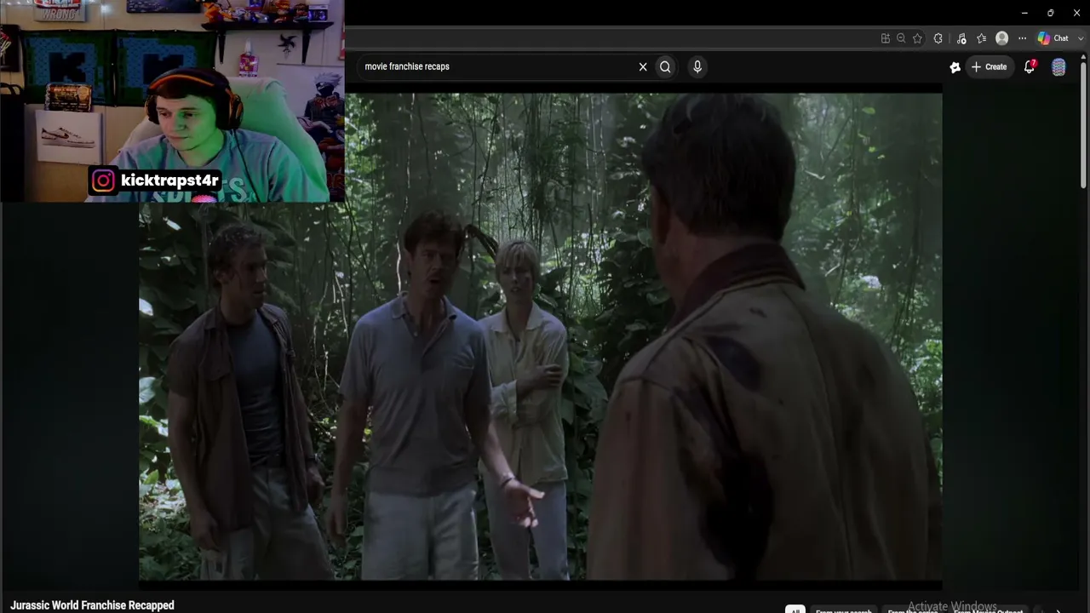Open the browser apps grid icon

[x=886, y=38]
